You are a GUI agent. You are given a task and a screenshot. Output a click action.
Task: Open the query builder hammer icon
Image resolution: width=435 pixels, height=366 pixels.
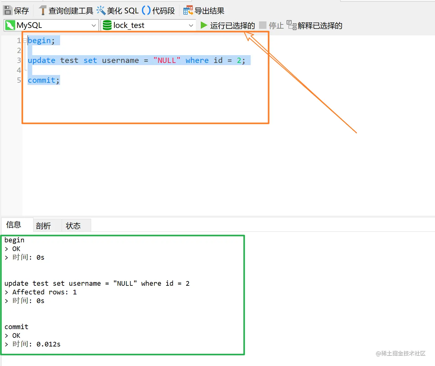(42, 11)
